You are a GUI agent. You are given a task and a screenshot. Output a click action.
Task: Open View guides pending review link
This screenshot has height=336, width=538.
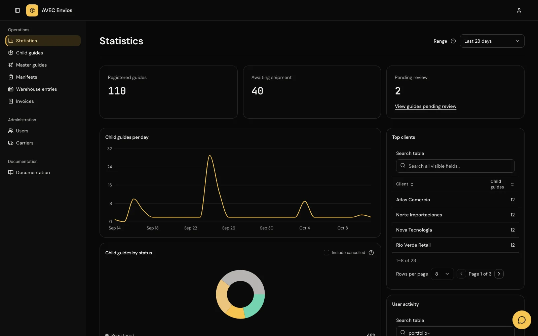pyautogui.click(x=425, y=106)
